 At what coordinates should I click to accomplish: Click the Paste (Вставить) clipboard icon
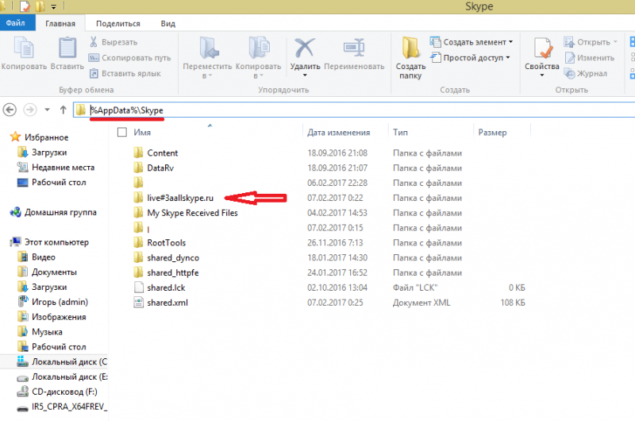click(x=67, y=48)
